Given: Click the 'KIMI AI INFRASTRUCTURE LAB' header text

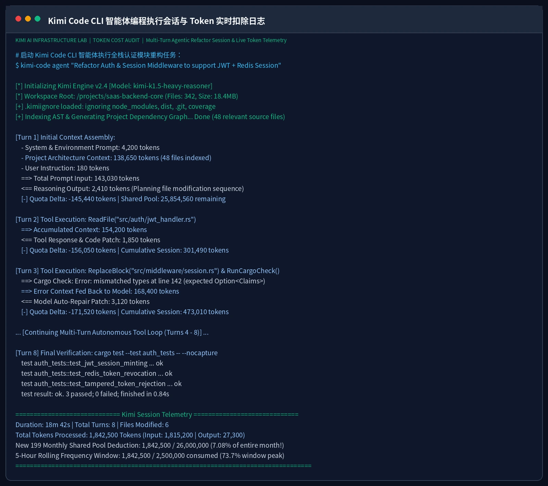Looking at the screenshot, I should click(51, 40).
